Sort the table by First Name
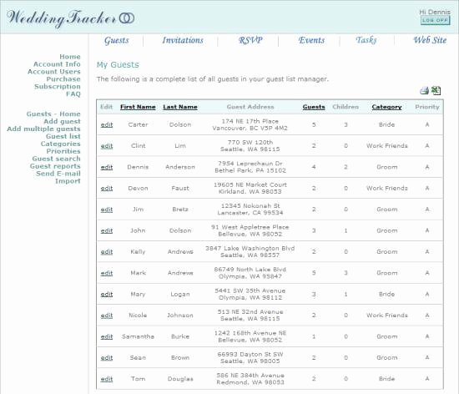459x394 pixels. pos(138,107)
